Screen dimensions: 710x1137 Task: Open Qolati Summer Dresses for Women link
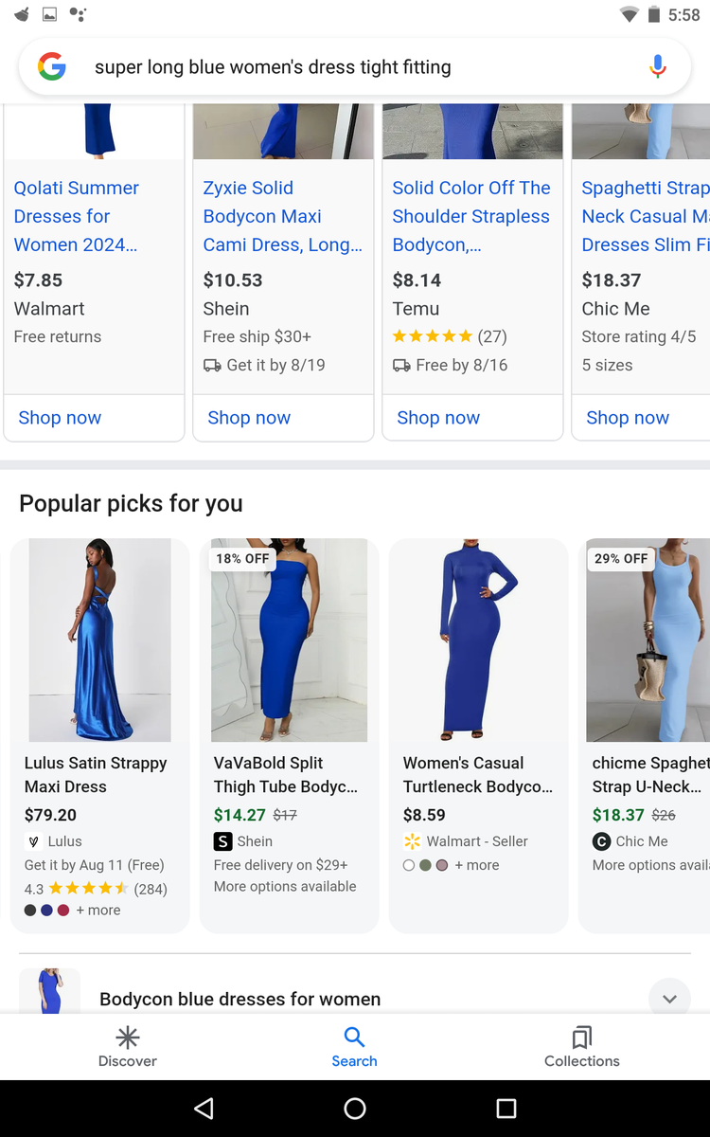click(x=77, y=216)
